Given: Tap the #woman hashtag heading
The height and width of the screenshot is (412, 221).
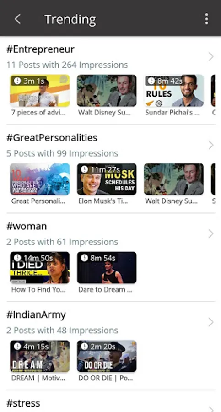Looking at the screenshot, I should (27, 226).
